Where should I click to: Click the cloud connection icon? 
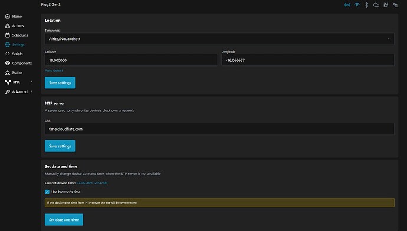point(376,5)
